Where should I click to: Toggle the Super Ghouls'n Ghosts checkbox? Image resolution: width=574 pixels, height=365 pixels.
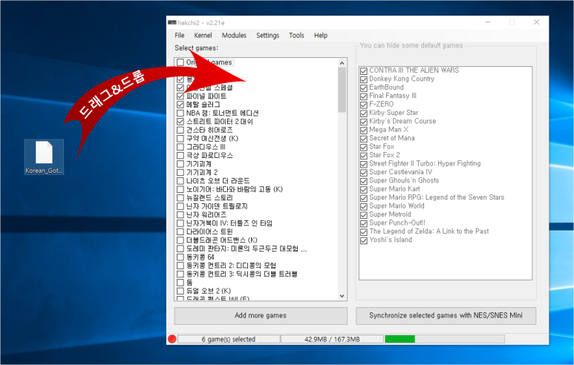(x=364, y=181)
